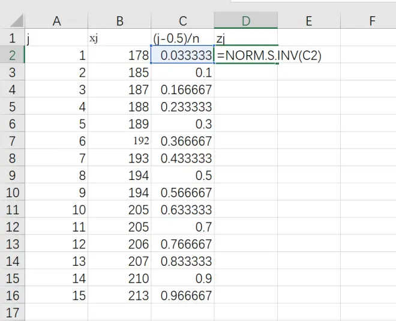Select cell containing 0.233333
Screen dimensions: 396x321
tap(183, 106)
